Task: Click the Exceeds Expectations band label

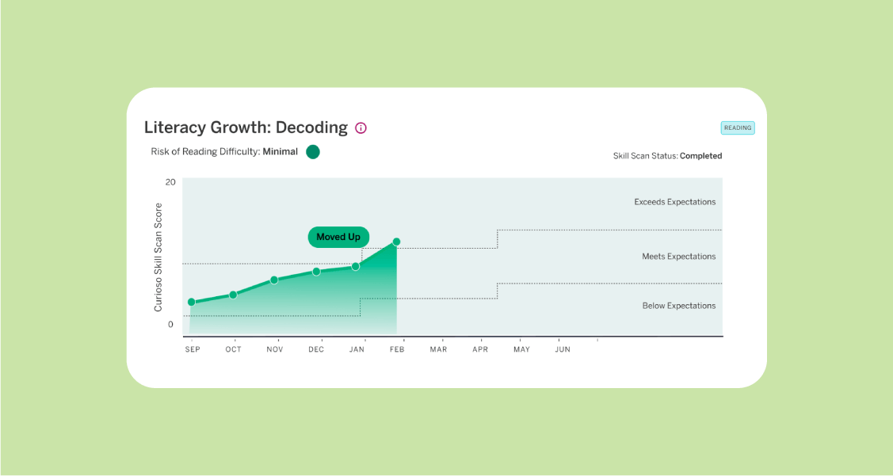Action: [x=674, y=202]
